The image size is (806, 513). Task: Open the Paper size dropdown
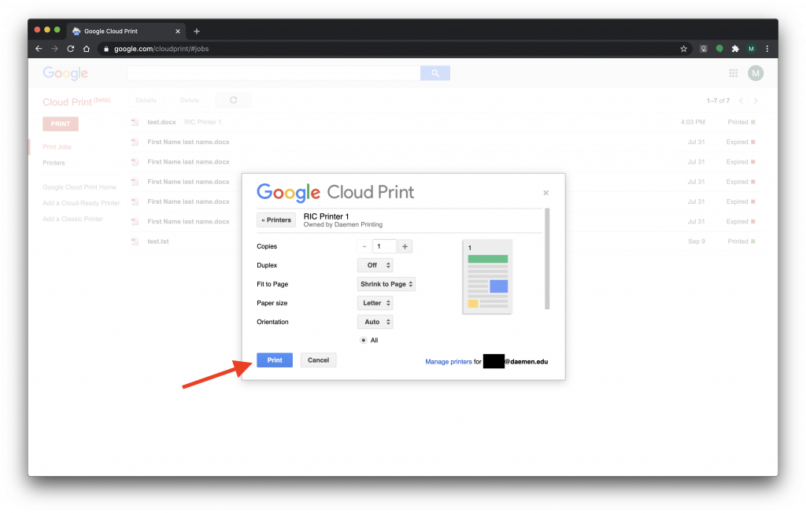(x=375, y=303)
